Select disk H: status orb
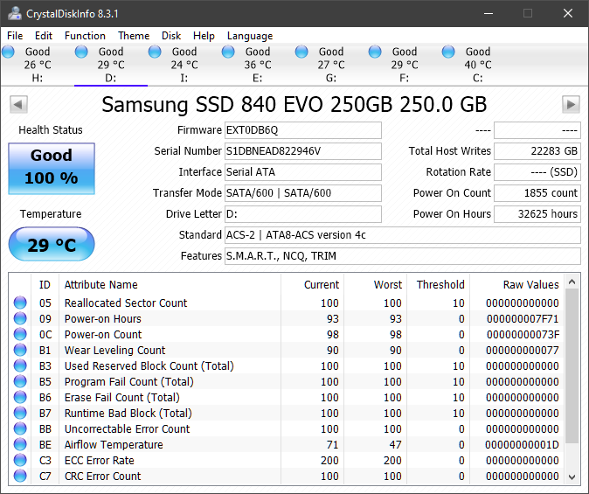 pos(8,52)
